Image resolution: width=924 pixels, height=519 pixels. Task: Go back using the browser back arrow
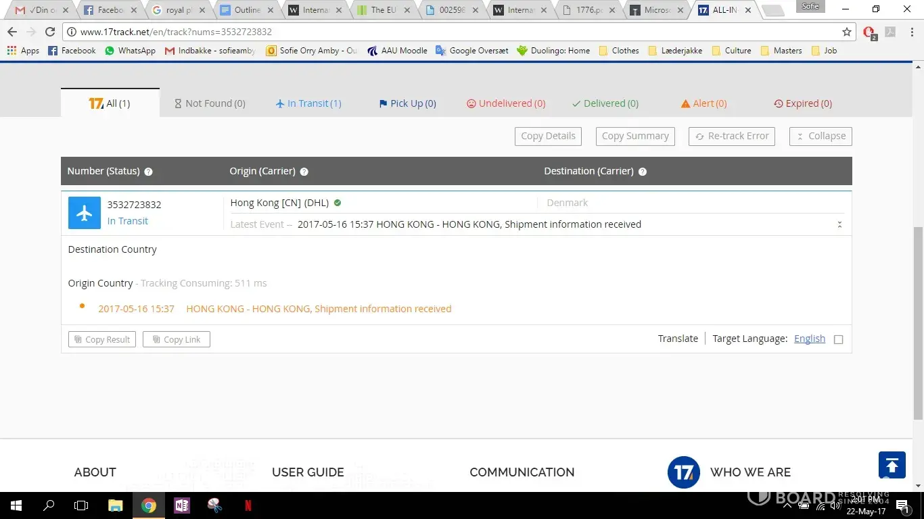[x=12, y=32]
